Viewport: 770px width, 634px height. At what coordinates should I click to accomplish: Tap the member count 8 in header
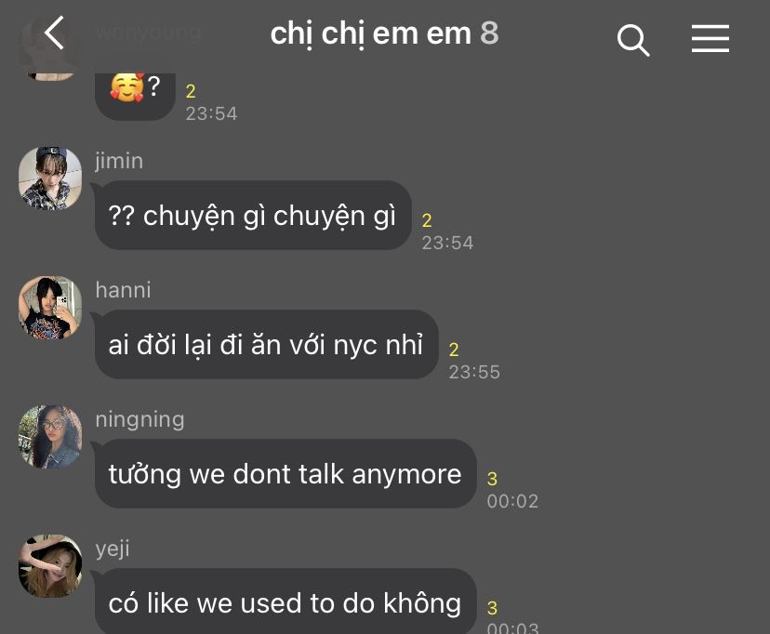click(x=489, y=33)
